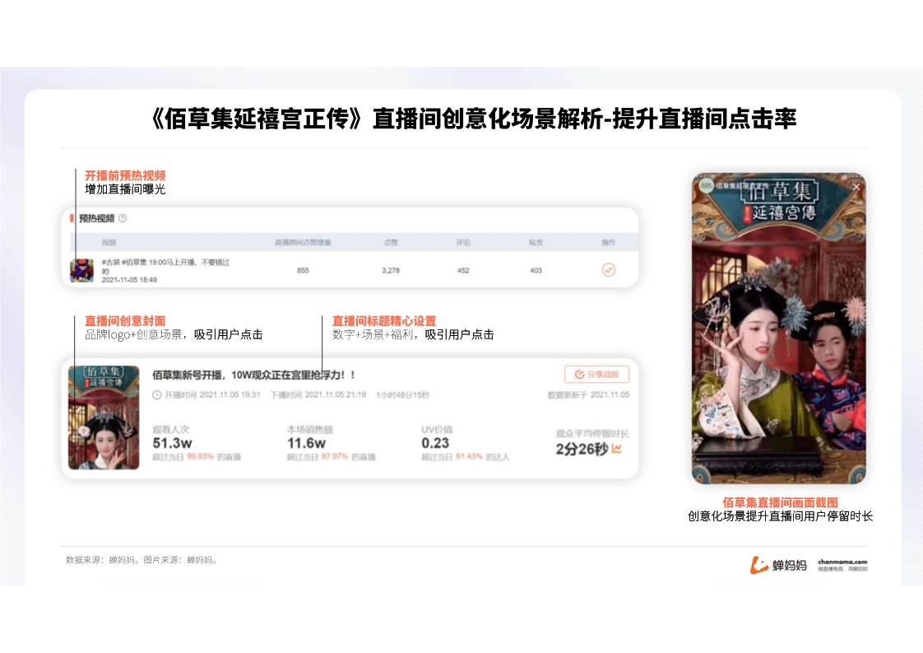Click the 评论 column header
Viewport: 923px width, 653px height.
(x=463, y=243)
